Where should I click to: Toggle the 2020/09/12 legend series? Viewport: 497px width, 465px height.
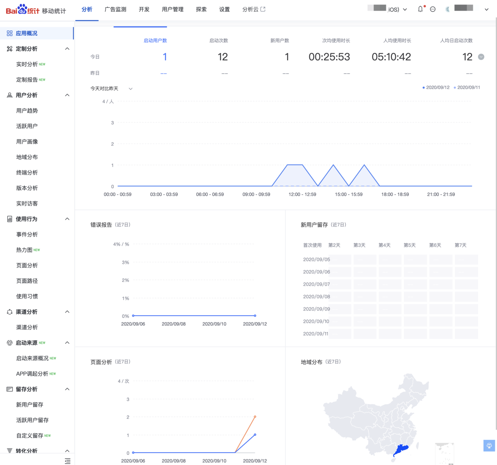[436, 87]
